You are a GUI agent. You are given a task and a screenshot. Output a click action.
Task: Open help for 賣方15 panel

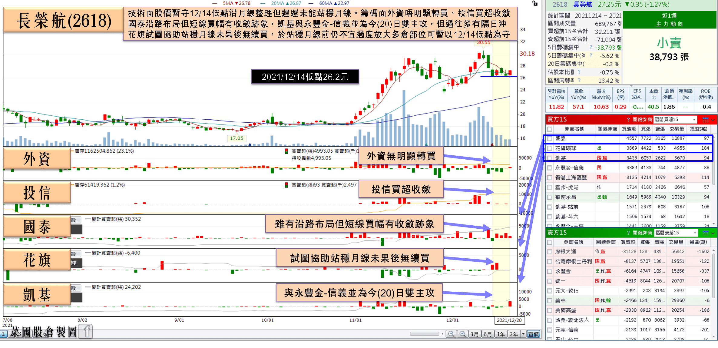pyautogui.click(x=628, y=233)
